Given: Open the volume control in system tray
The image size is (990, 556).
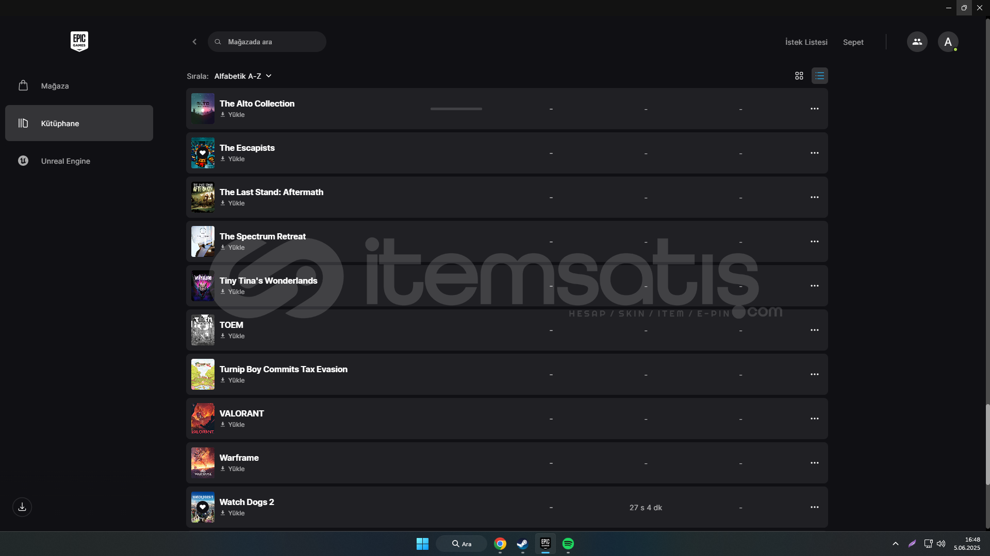Looking at the screenshot, I should click(x=941, y=544).
